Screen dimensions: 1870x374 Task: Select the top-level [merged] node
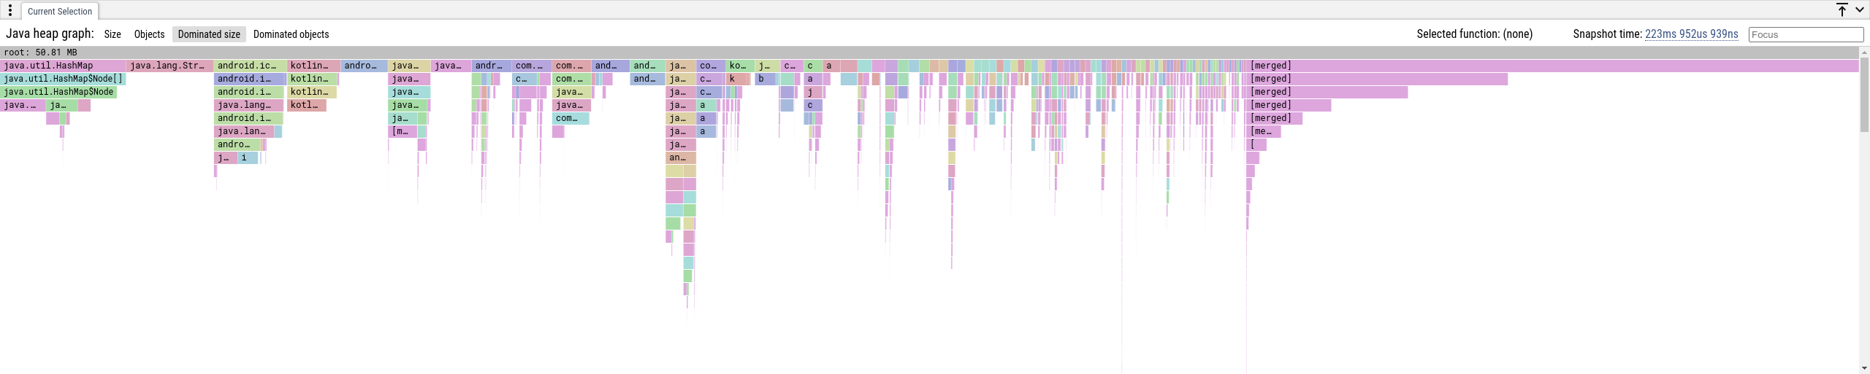pyautogui.click(x=1552, y=66)
